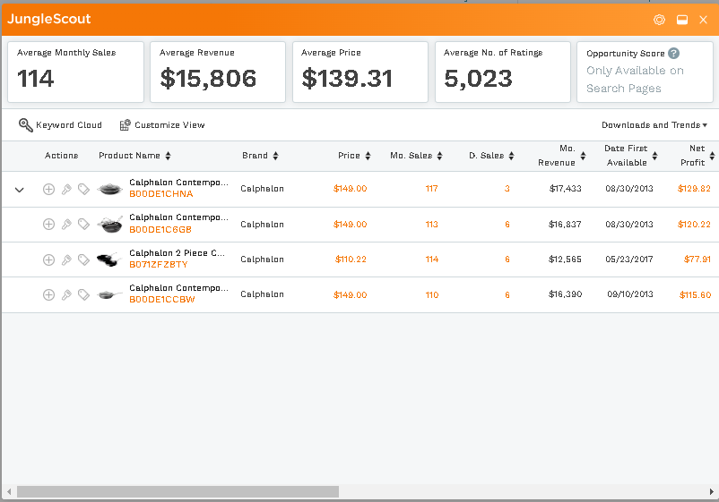Viewport: 719px width, 502px height.
Task: Open ASIN link B00DE1CCBW
Action: (x=162, y=299)
